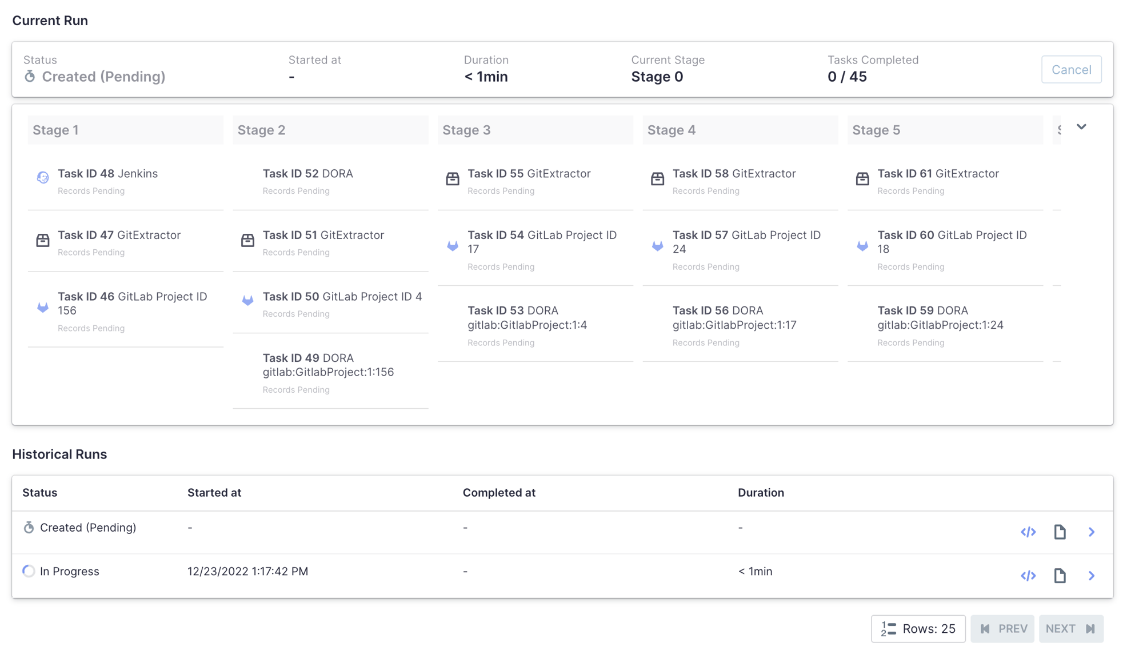Image resolution: width=1143 pixels, height=654 pixels.
Task: Expand the Created (Pending) run details arrow
Action: pyautogui.click(x=1092, y=532)
